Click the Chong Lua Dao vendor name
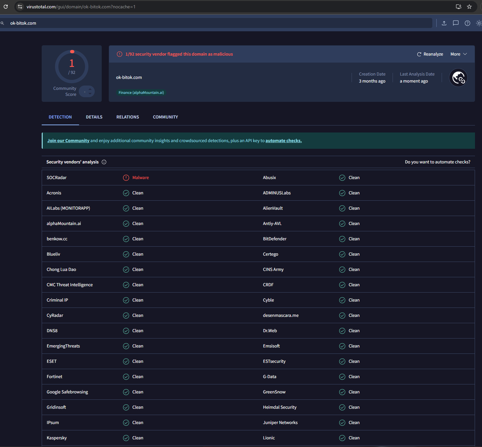Screen dimensions: 482x447 pyautogui.click(x=61, y=269)
